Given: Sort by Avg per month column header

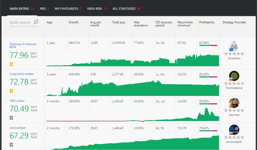Looking at the screenshot, I should click(x=96, y=24).
